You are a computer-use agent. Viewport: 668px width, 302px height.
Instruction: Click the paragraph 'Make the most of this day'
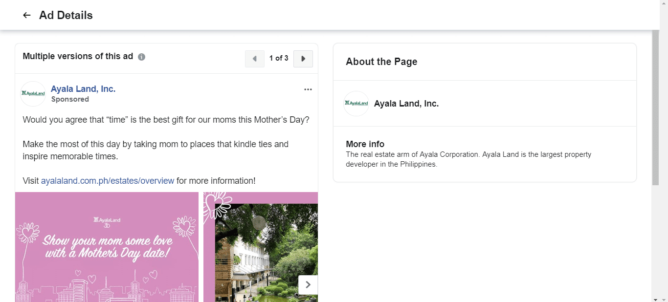(x=156, y=151)
